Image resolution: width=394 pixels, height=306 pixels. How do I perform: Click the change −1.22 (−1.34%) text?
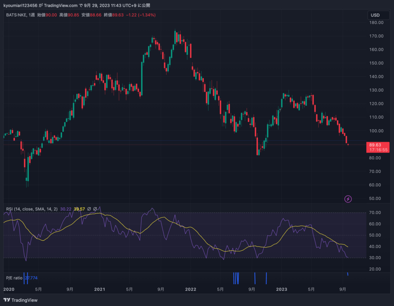tap(141, 15)
